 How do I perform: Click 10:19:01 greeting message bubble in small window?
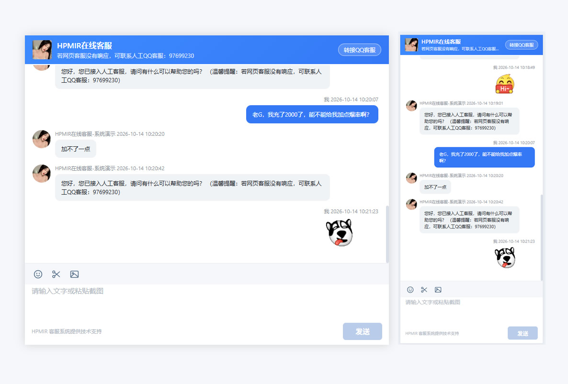469,121
